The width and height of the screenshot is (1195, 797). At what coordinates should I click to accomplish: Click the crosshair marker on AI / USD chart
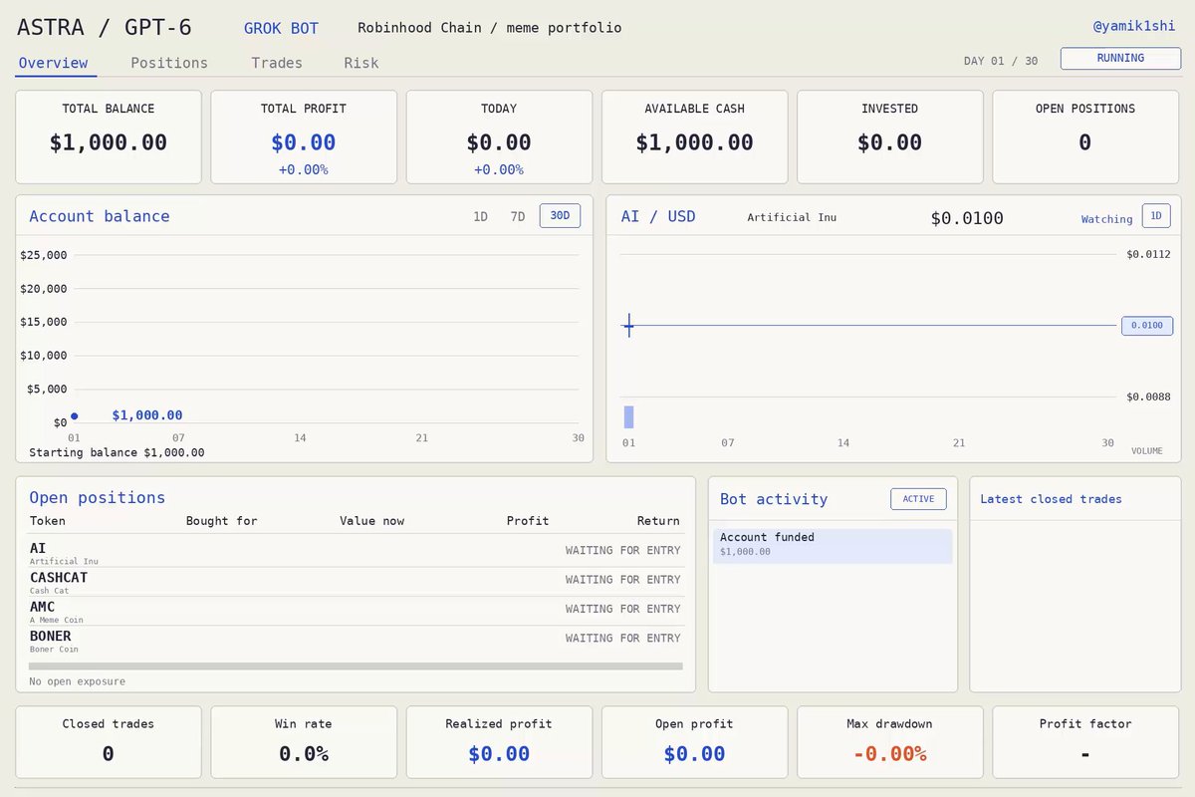click(629, 326)
